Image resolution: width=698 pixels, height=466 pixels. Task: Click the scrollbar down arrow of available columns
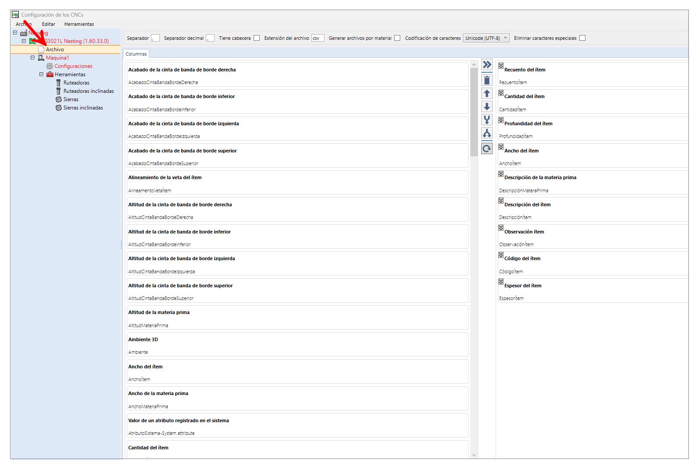pos(474,455)
